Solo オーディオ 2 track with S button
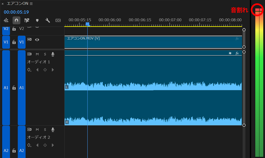Viewport: 265px width, 158px height. pyautogui.click(x=45, y=130)
